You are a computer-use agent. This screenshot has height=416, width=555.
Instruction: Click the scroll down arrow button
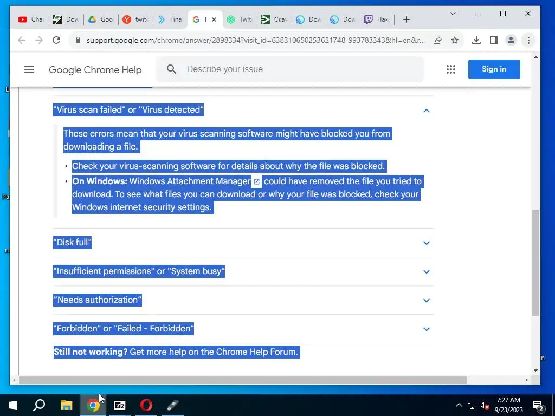pyautogui.click(x=535, y=370)
